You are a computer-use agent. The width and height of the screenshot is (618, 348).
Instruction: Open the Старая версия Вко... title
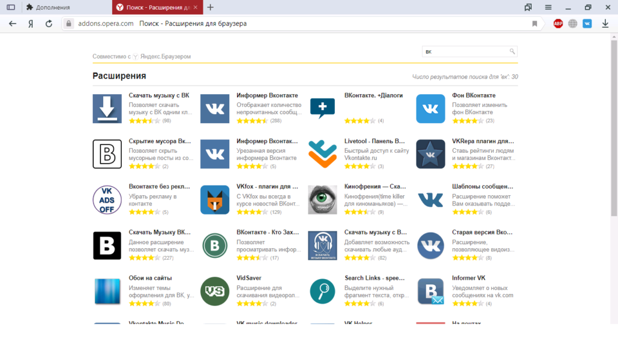(x=482, y=233)
